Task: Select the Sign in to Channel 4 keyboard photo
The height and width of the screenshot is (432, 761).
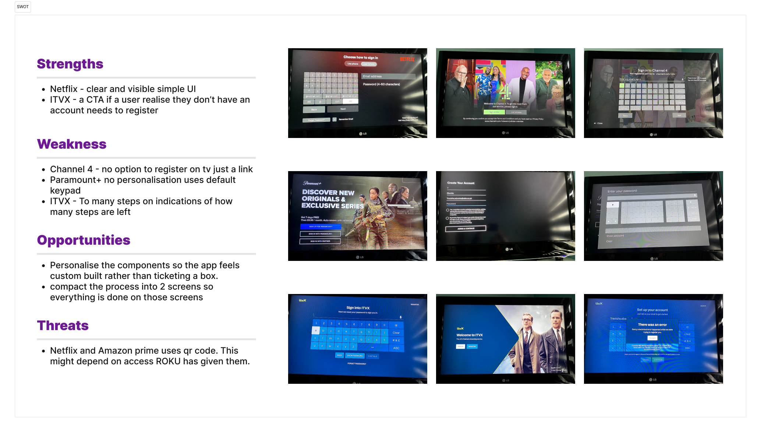Action: (x=653, y=93)
